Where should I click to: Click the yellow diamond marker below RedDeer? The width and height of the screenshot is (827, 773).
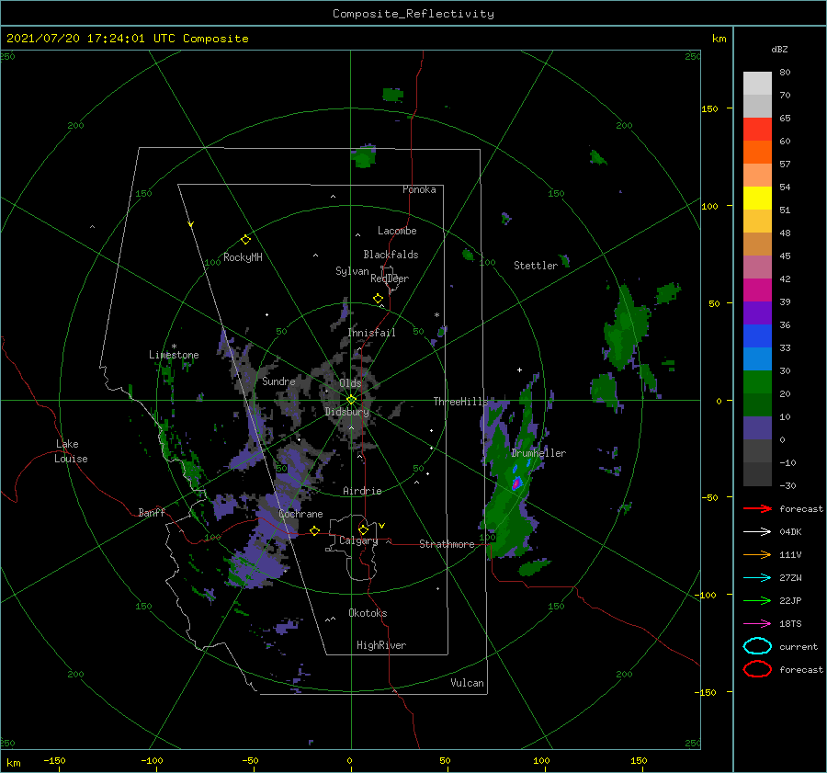(x=378, y=299)
